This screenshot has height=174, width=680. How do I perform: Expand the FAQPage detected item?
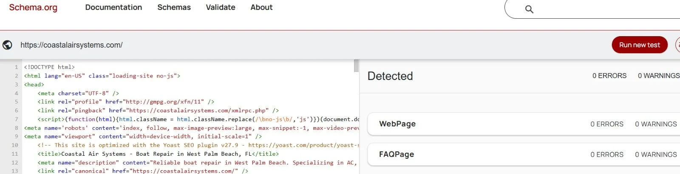pos(524,154)
